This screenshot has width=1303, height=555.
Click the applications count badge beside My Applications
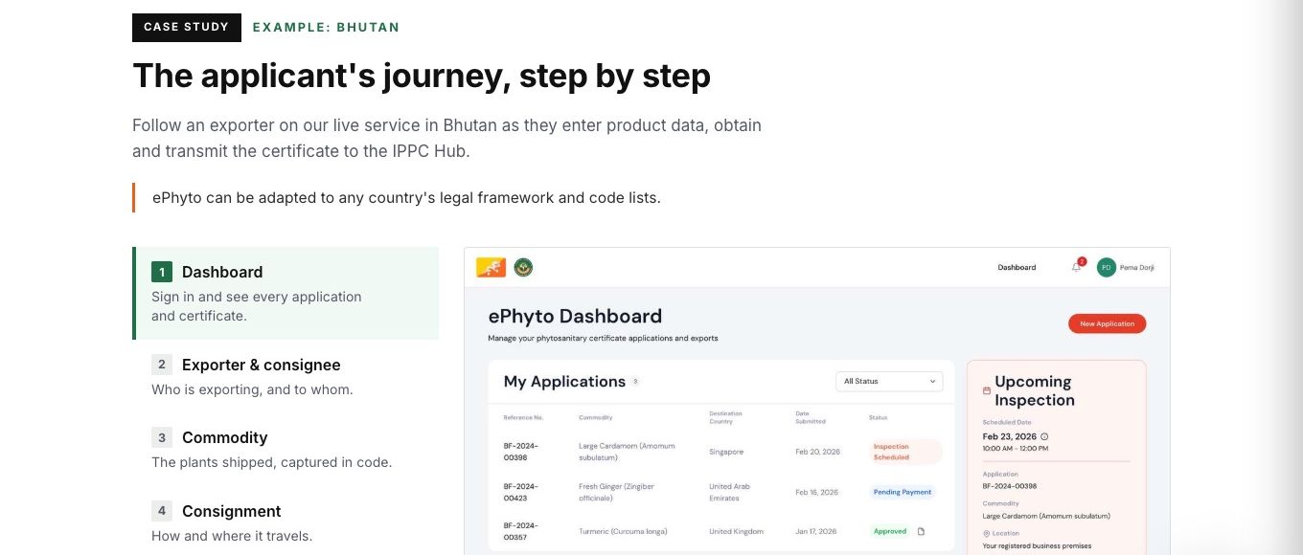tap(635, 381)
